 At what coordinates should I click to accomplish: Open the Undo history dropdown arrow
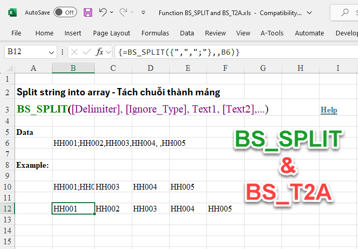coord(112,12)
